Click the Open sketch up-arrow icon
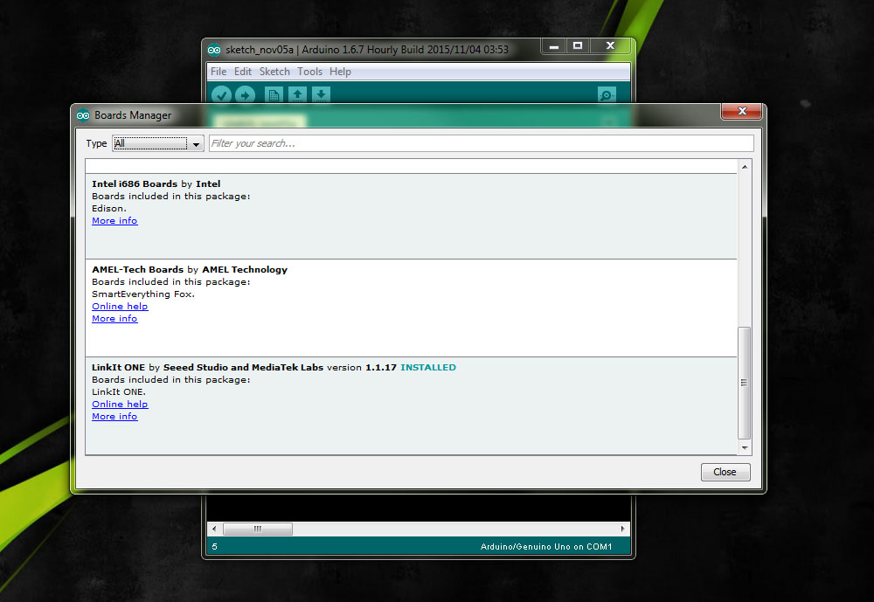The height and width of the screenshot is (602, 874). [x=297, y=94]
